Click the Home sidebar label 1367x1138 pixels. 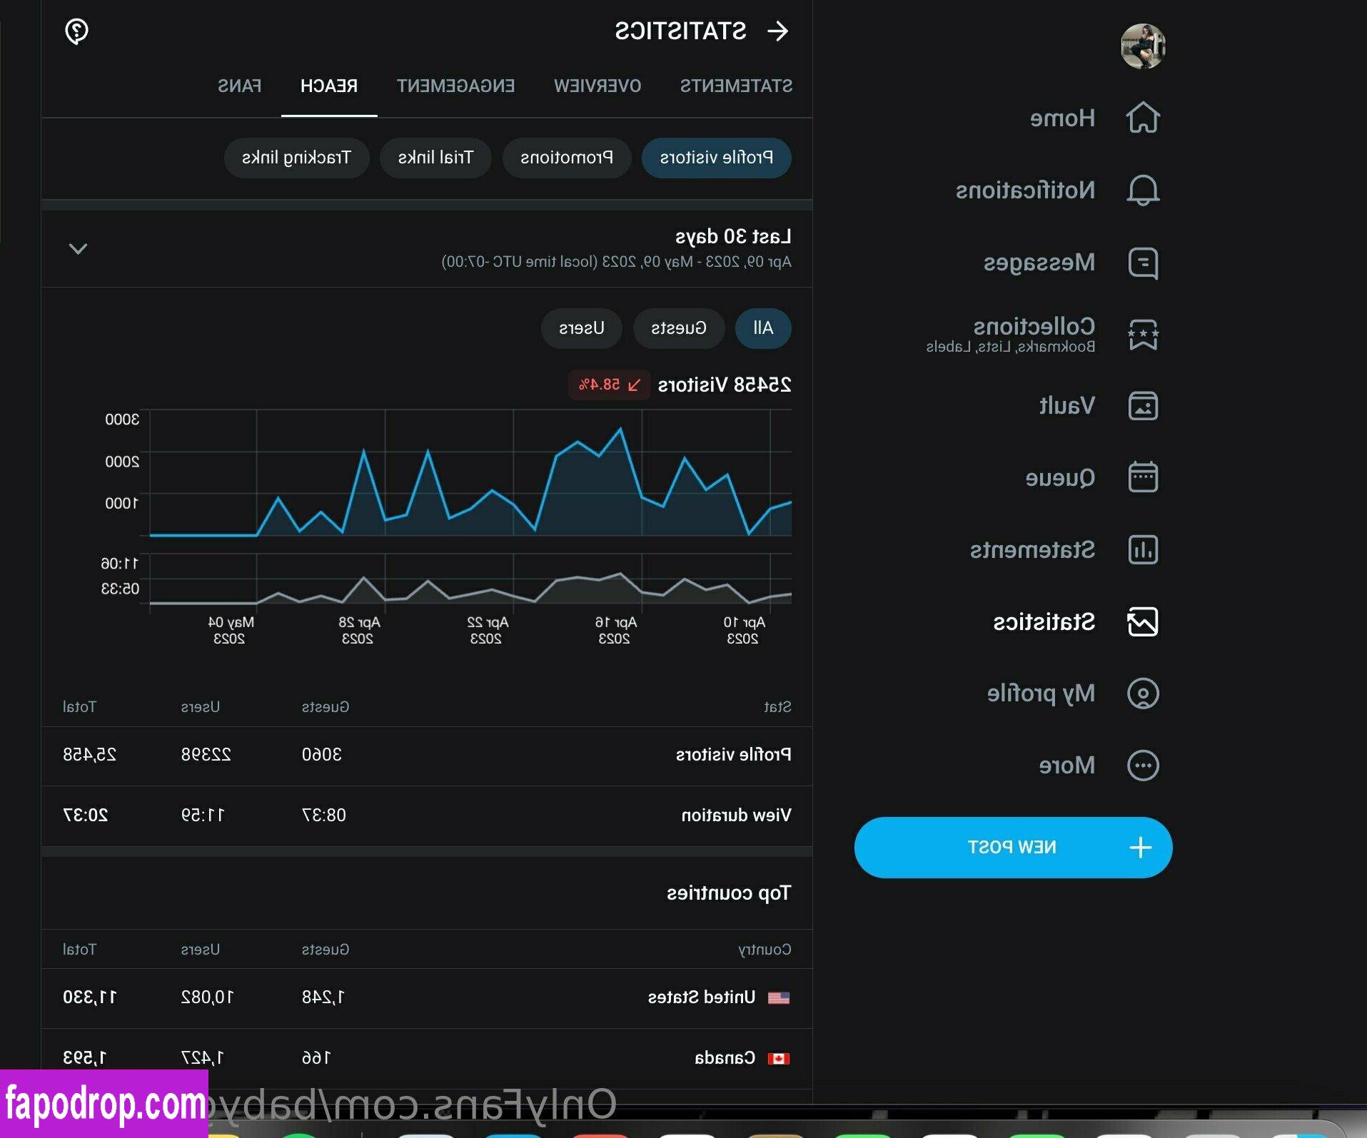point(1062,118)
